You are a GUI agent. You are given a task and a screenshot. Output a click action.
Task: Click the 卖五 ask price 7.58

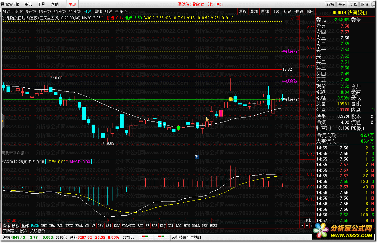345,26
